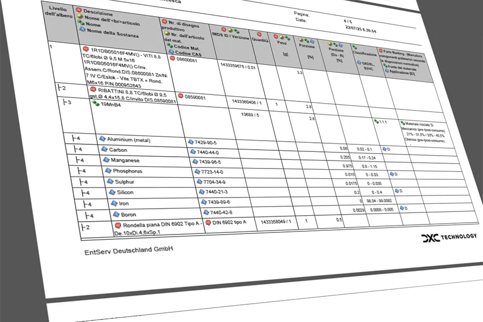Click the green icon beside classification 1.1.1

tap(376, 121)
